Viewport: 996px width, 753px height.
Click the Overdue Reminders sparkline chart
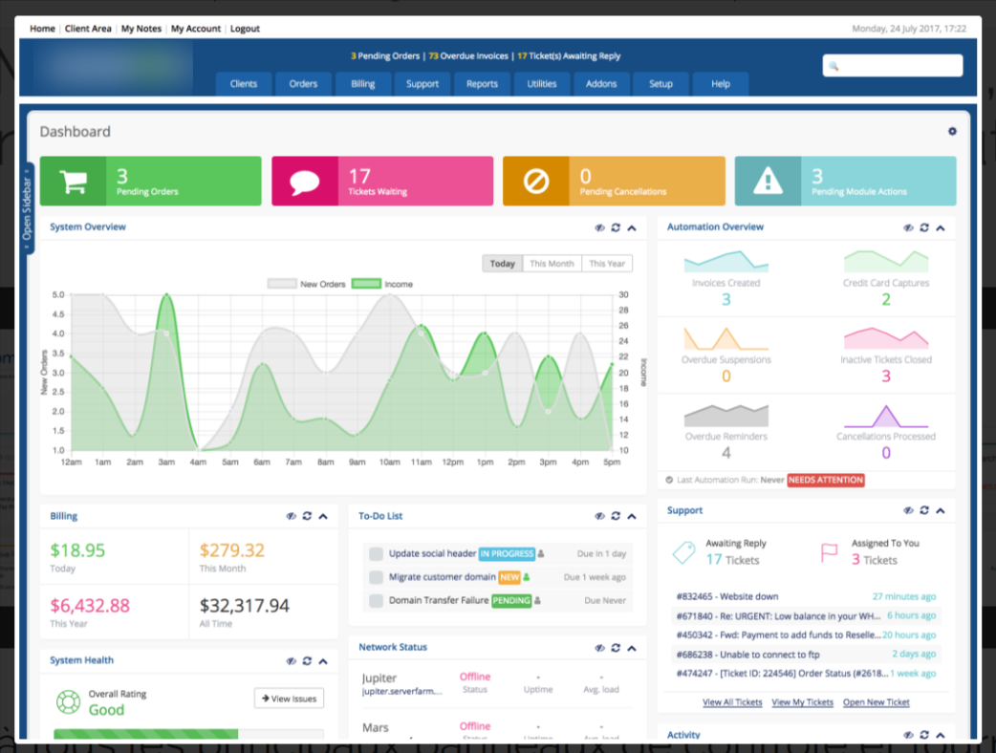pyautogui.click(x=726, y=416)
